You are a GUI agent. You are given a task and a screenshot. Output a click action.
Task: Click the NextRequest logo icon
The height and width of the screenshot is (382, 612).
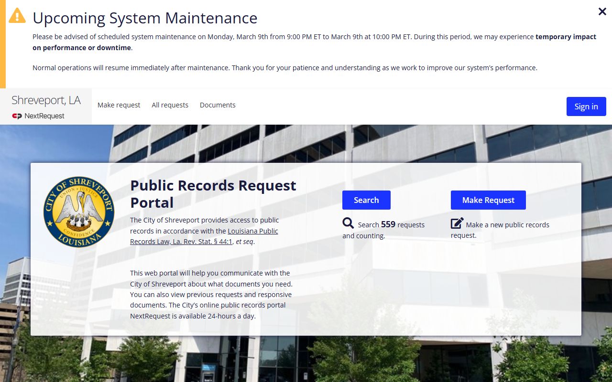(x=17, y=116)
